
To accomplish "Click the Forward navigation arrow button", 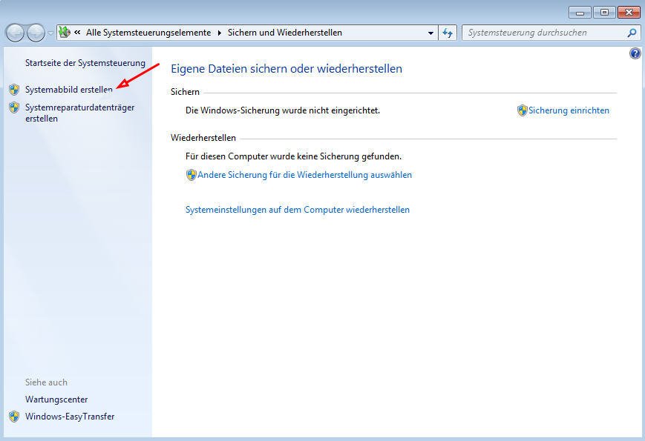I will [x=36, y=33].
